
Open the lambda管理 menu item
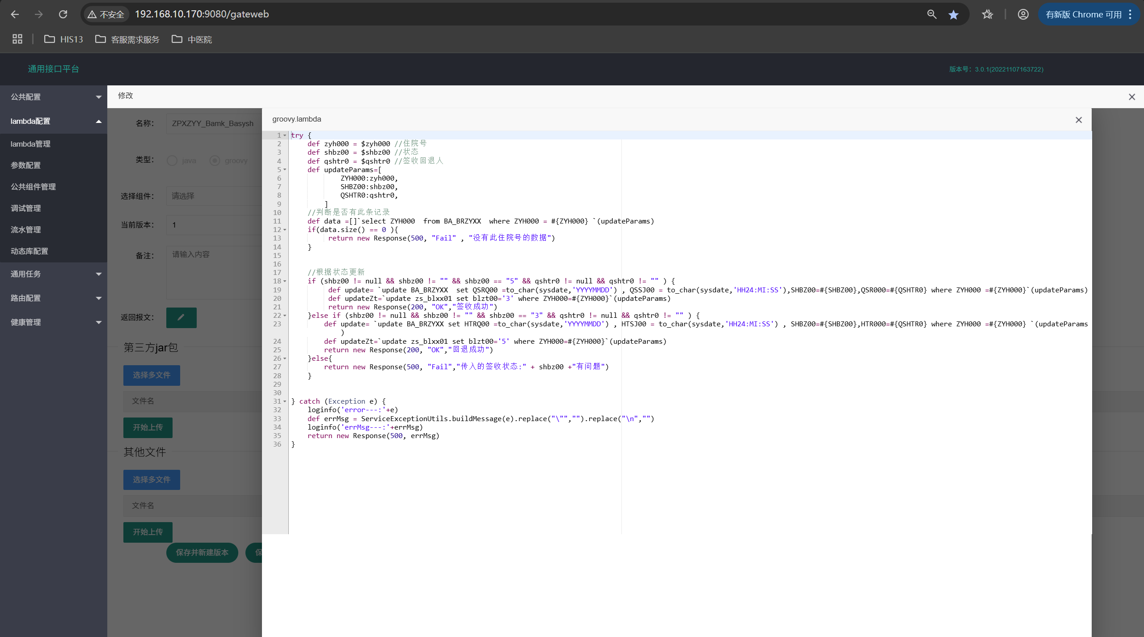(x=30, y=144)
